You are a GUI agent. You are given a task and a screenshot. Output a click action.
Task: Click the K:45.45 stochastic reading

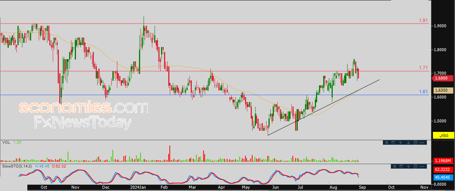[x=42, y=166]
